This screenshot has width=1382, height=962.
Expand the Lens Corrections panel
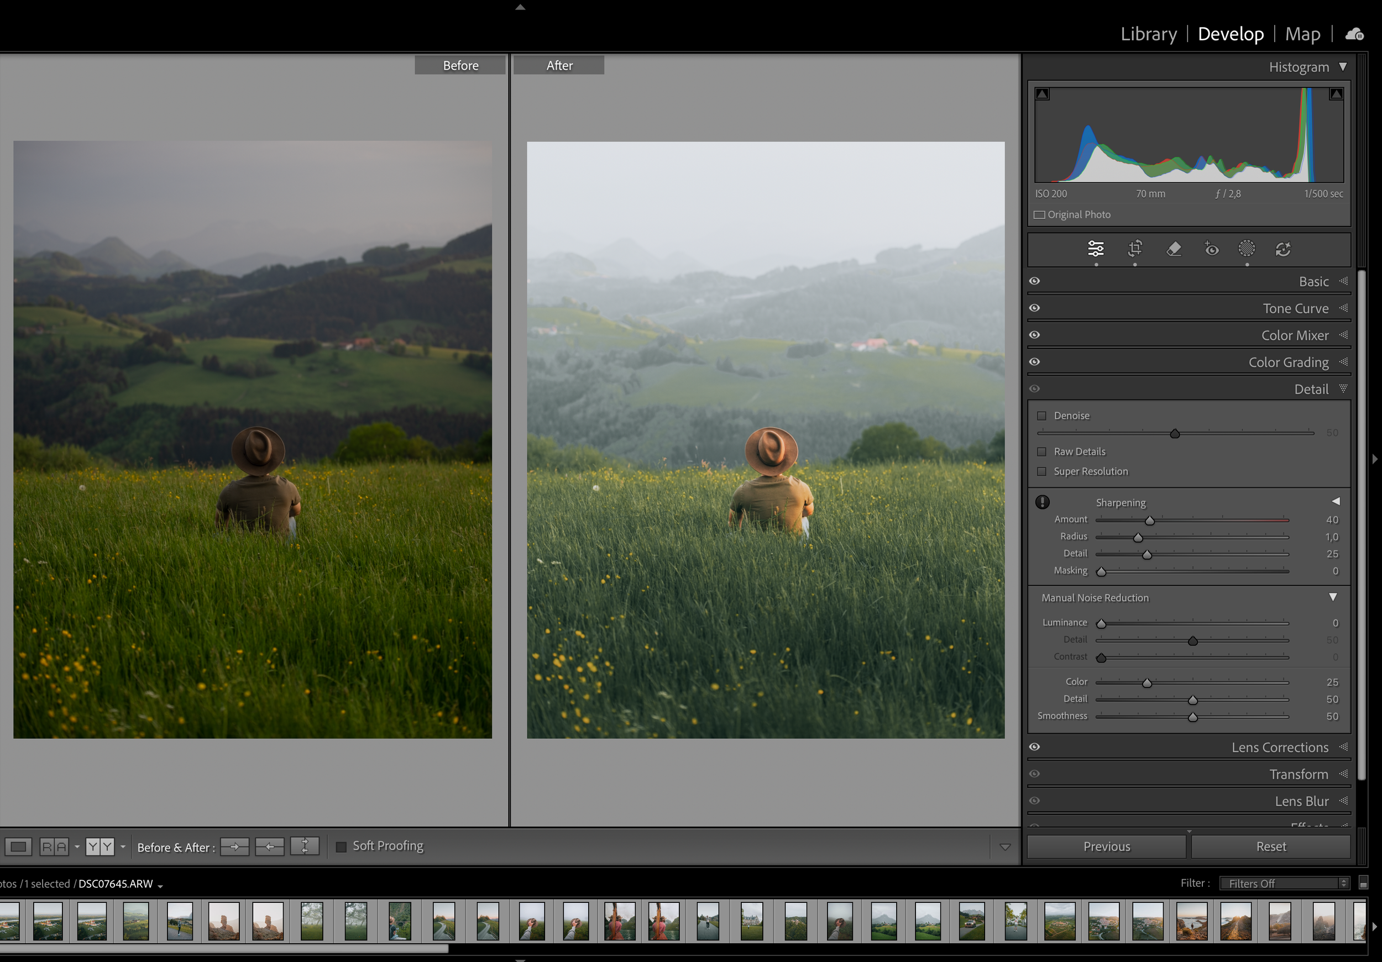pyautogui.click(x=1280, y=747)
